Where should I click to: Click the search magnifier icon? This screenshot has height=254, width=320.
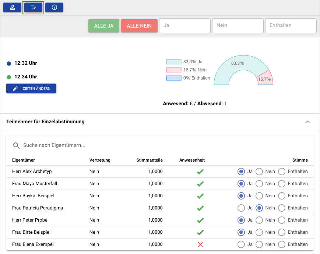coord(16,145)
